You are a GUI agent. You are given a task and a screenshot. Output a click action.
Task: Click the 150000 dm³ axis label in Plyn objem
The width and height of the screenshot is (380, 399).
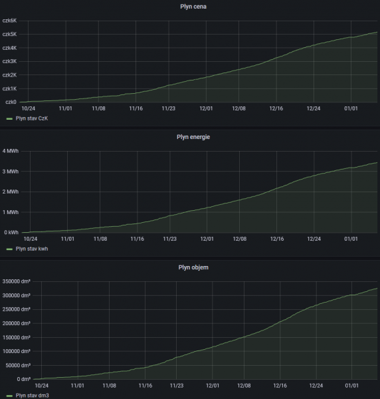[16, 337]
